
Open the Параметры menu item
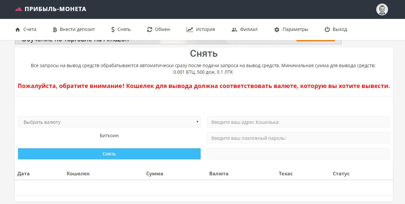point(295,29)
